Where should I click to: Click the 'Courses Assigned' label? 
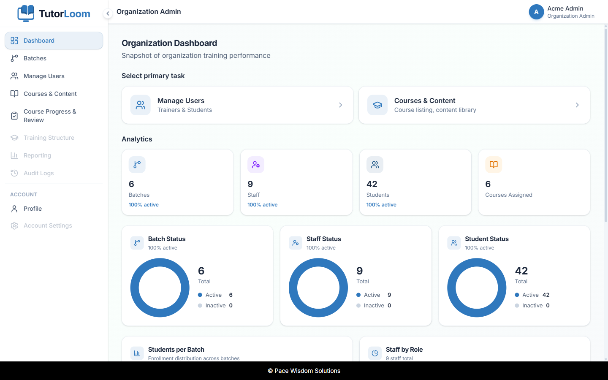point(509,195)
